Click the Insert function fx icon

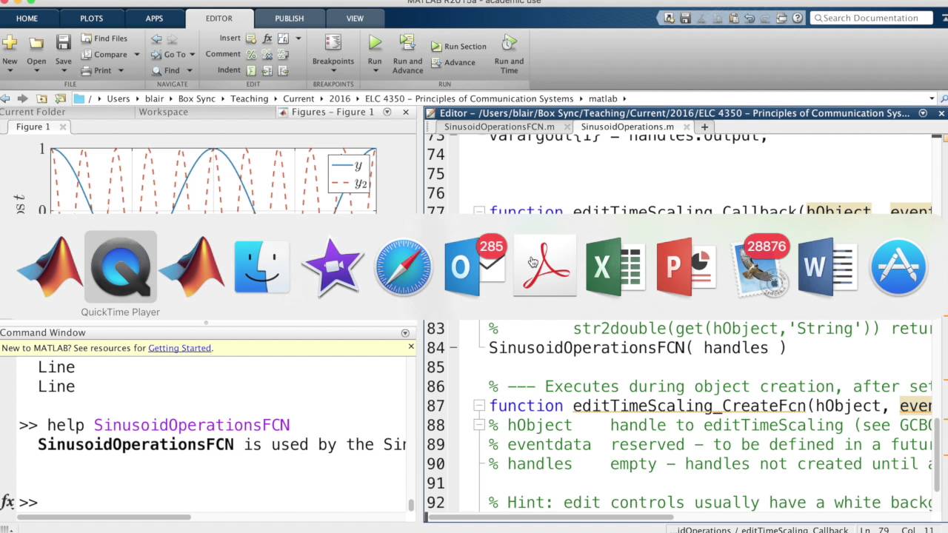click(267, 38)
